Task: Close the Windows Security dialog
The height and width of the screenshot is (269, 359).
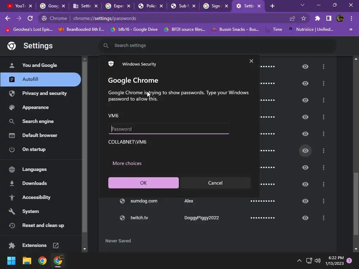Action: point(251,61)
